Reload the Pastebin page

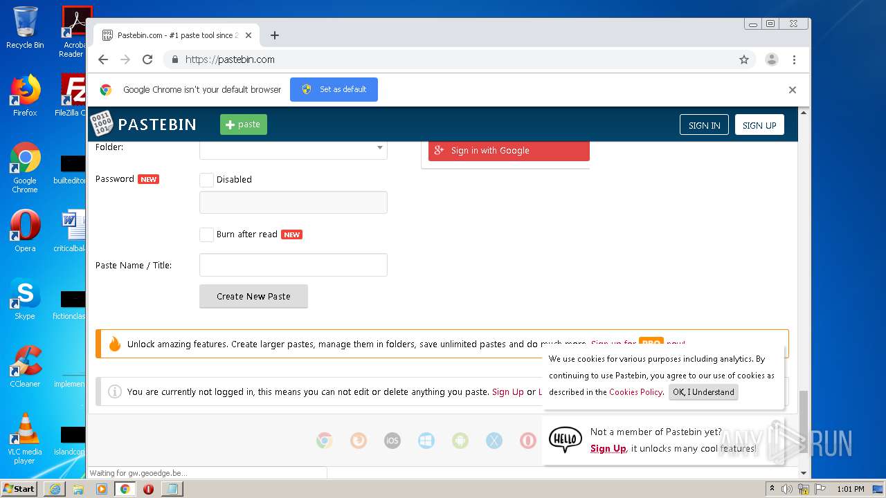click(x=147, y=59)
